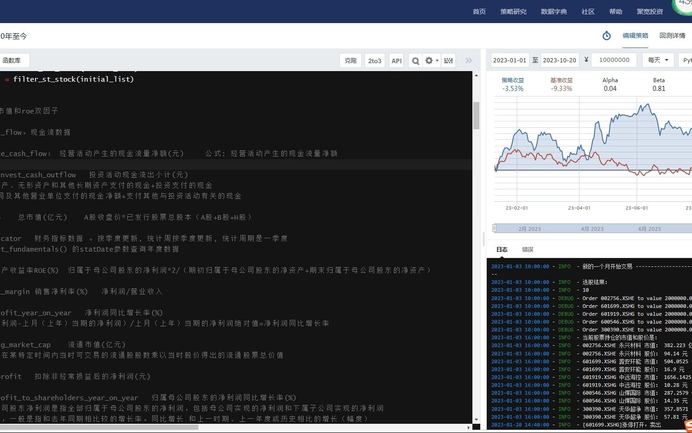Click the code editor scroll-down arrow
Viewport: 692px width, 433px height.
[477, 420]
